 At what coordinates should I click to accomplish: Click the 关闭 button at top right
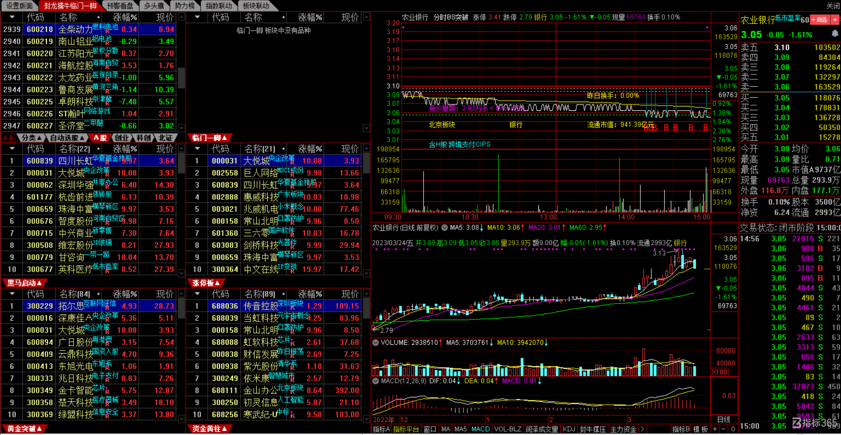pyautogui.click(x=833, y=6)
